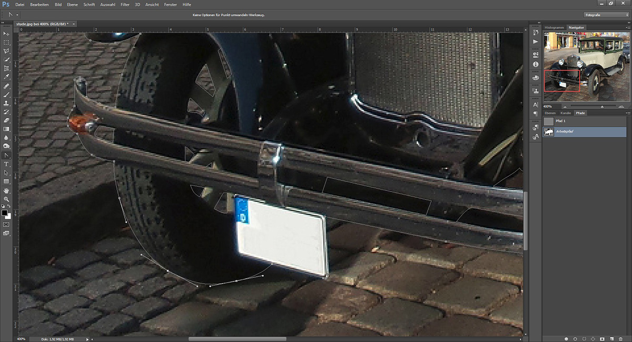Open the Filter menu
The image size is (632, 342).
[125, 4]
